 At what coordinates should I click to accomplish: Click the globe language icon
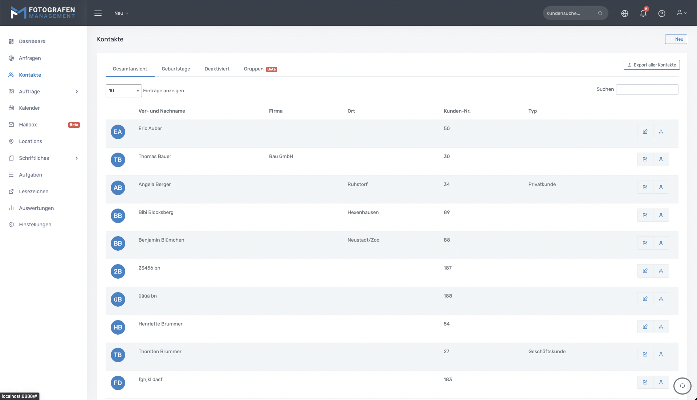[624, 13]
